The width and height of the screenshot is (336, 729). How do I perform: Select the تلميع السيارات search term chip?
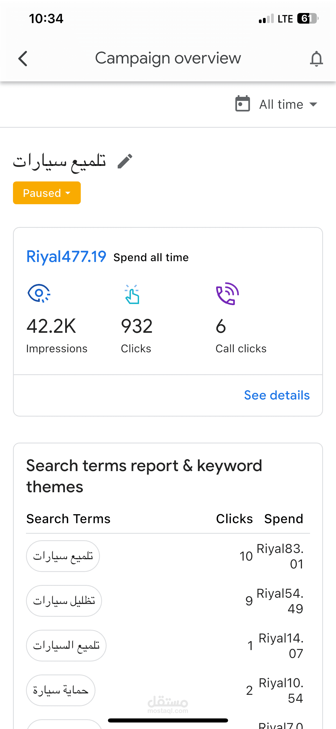coord(66,645)
